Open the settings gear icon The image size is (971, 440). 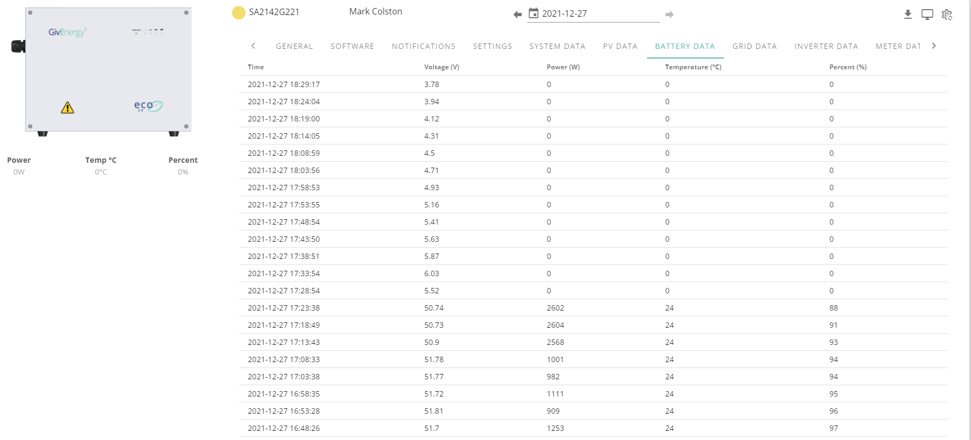947,15
